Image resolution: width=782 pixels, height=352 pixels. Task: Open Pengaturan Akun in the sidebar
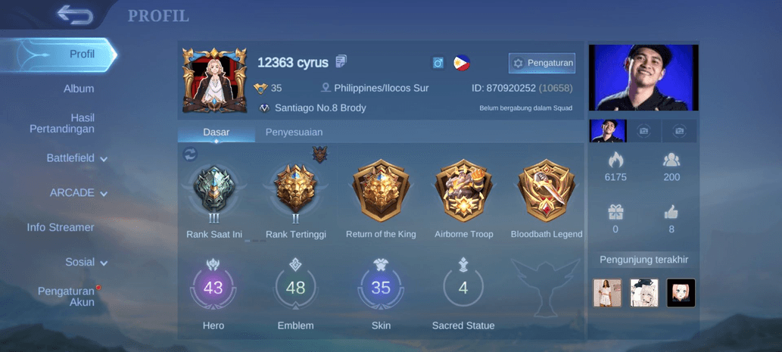click(x=67, y=296)
